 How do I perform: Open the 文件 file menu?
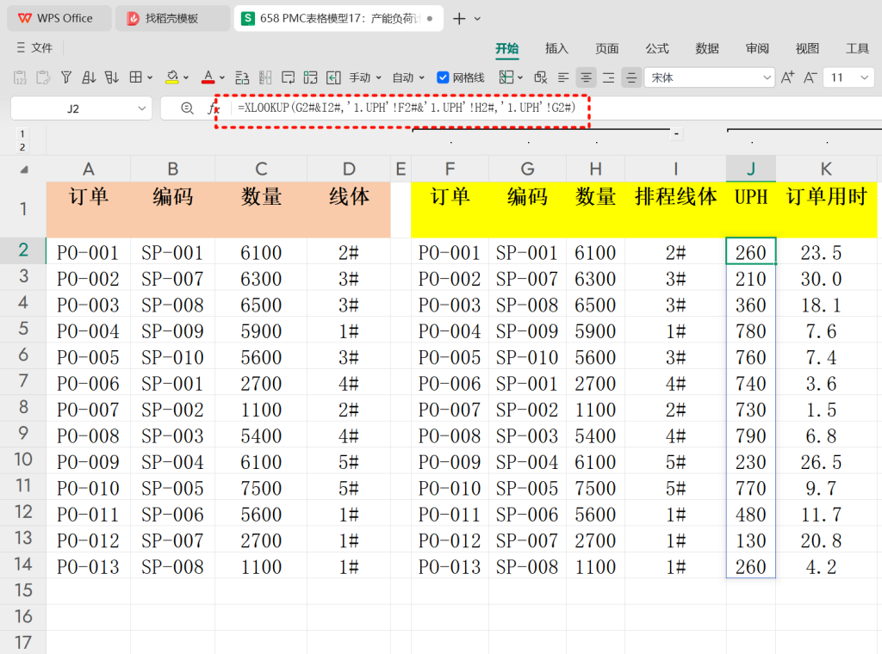[34, 47]
